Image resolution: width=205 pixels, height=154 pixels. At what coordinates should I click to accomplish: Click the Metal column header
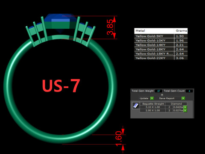tap(154, 31)
